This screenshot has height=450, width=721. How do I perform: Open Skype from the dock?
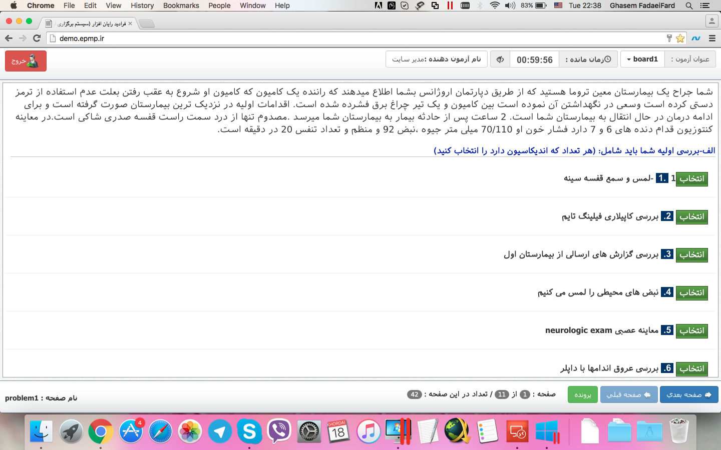(x=249, y=431)
